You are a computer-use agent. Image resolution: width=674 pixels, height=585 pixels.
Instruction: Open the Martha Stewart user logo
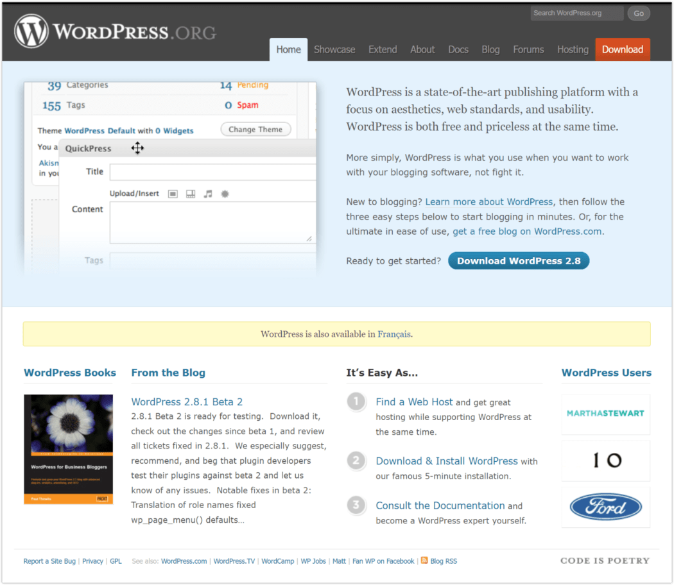[x=605, y=414]
